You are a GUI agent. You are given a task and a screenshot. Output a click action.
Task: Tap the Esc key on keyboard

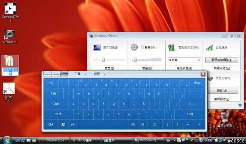pyautogui.click(x=51, y=83)
